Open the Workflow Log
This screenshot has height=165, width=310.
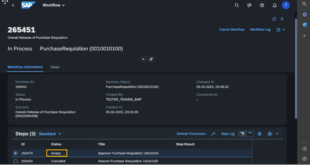point(260,30)
